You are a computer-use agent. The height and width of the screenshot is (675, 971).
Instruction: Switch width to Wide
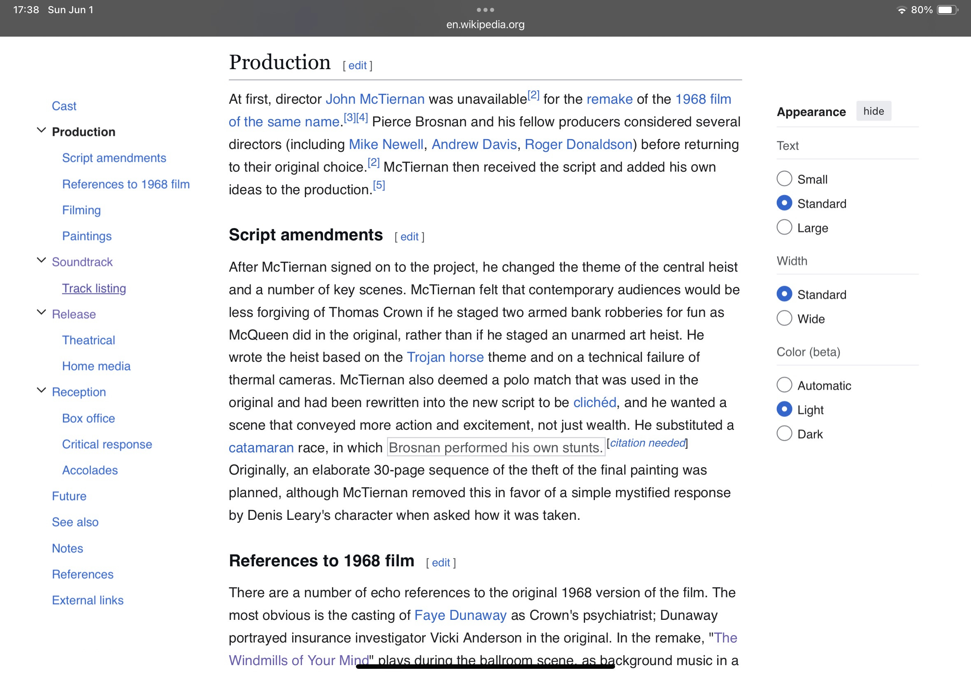click(x=784, y=319)
